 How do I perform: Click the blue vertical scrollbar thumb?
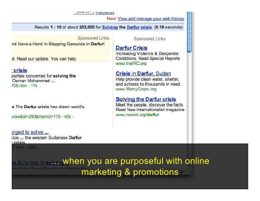tap(189, 32)
